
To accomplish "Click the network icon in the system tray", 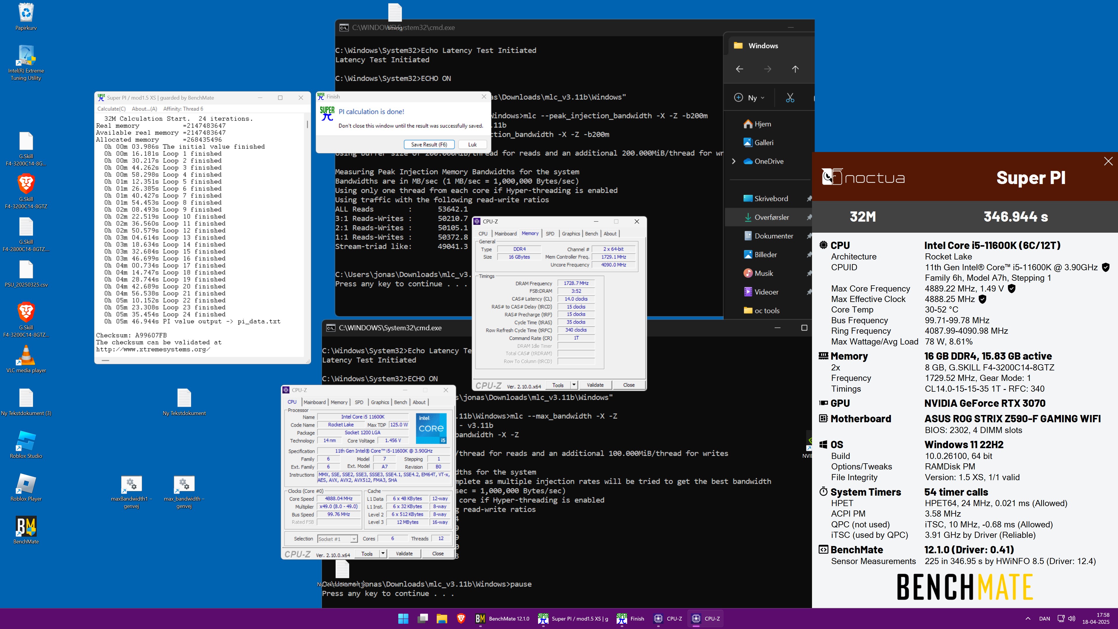I will 1061,619.
